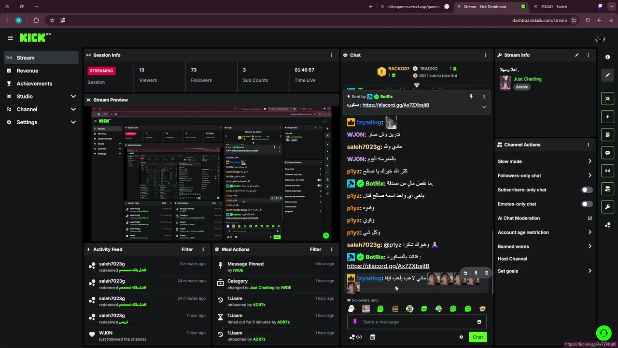Collapse the top gifters leaderboard handle
The height and width of the screenshot is (348, 618).
417,85
